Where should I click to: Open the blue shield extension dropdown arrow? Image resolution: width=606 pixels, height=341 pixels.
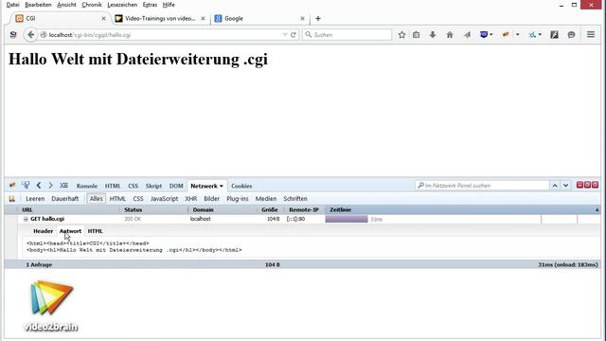(x=490, y=35)
